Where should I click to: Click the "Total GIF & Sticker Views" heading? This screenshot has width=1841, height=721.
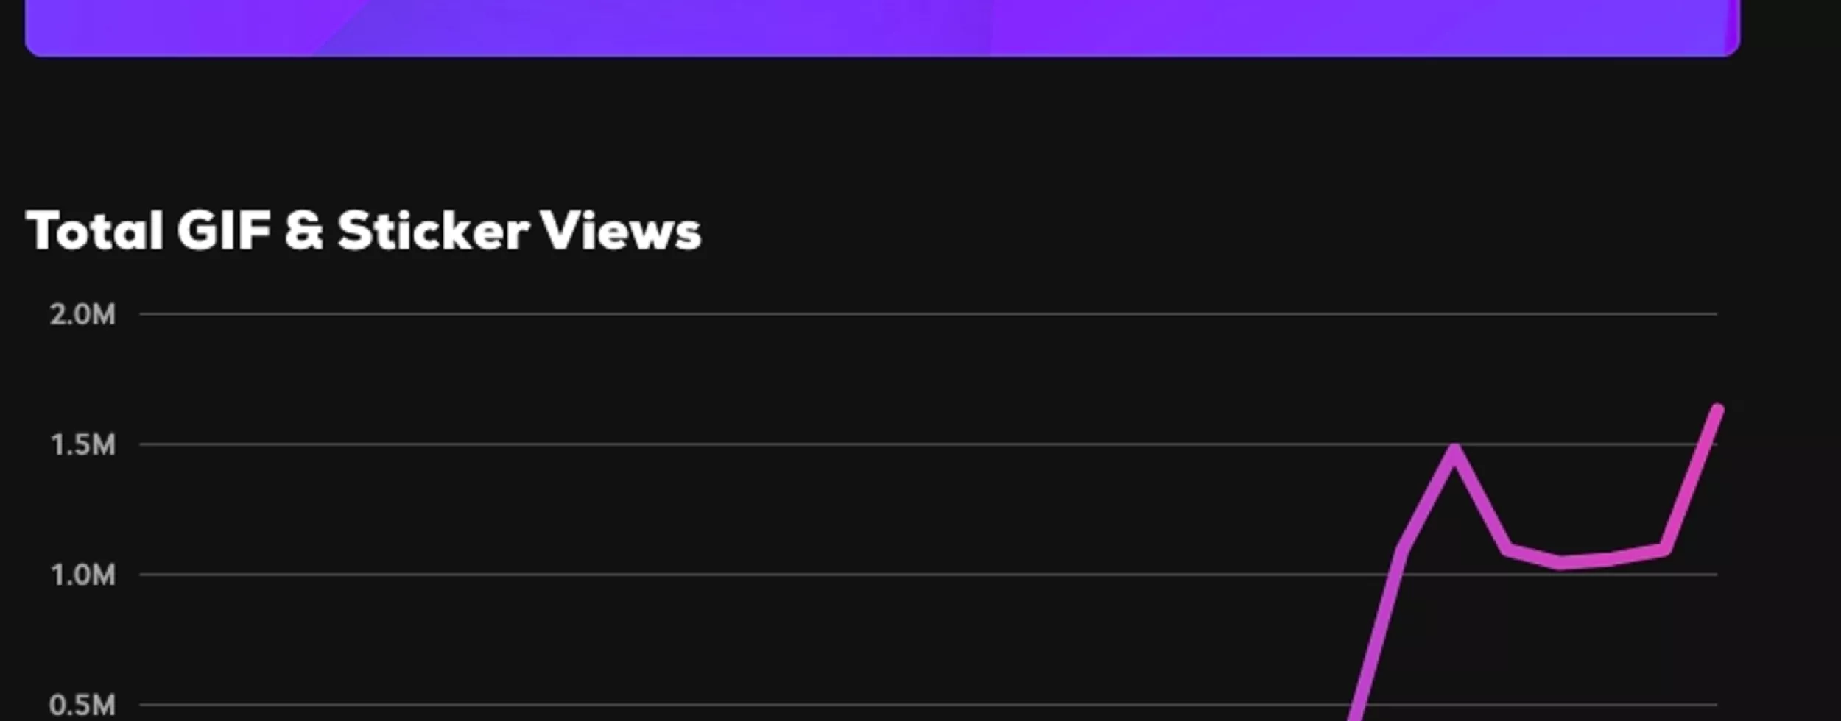click(363, 231)
